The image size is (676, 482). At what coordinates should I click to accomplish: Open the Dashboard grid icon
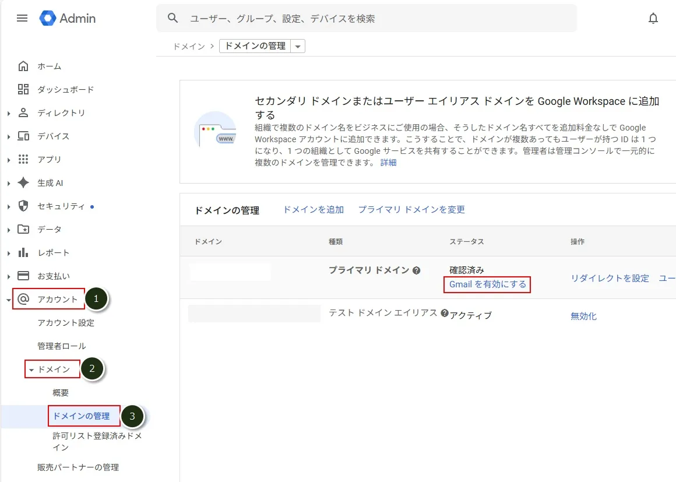(x=23, y=89)
